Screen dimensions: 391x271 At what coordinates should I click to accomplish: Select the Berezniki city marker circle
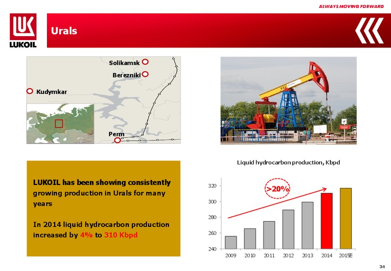coord(145,74)
